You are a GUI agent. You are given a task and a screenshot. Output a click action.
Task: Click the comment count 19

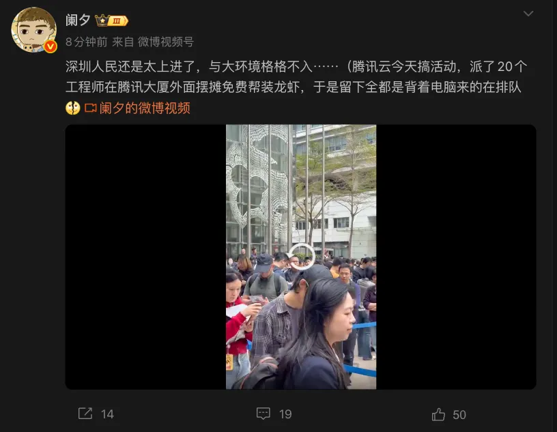285,414
